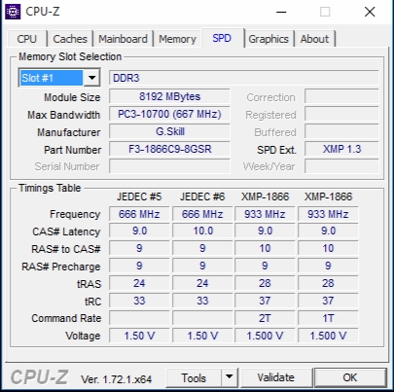This screenshot has height=392, width=394.
Task: Close the CPU-Z window
Action: pyautogui.click(x=370, y=12)
